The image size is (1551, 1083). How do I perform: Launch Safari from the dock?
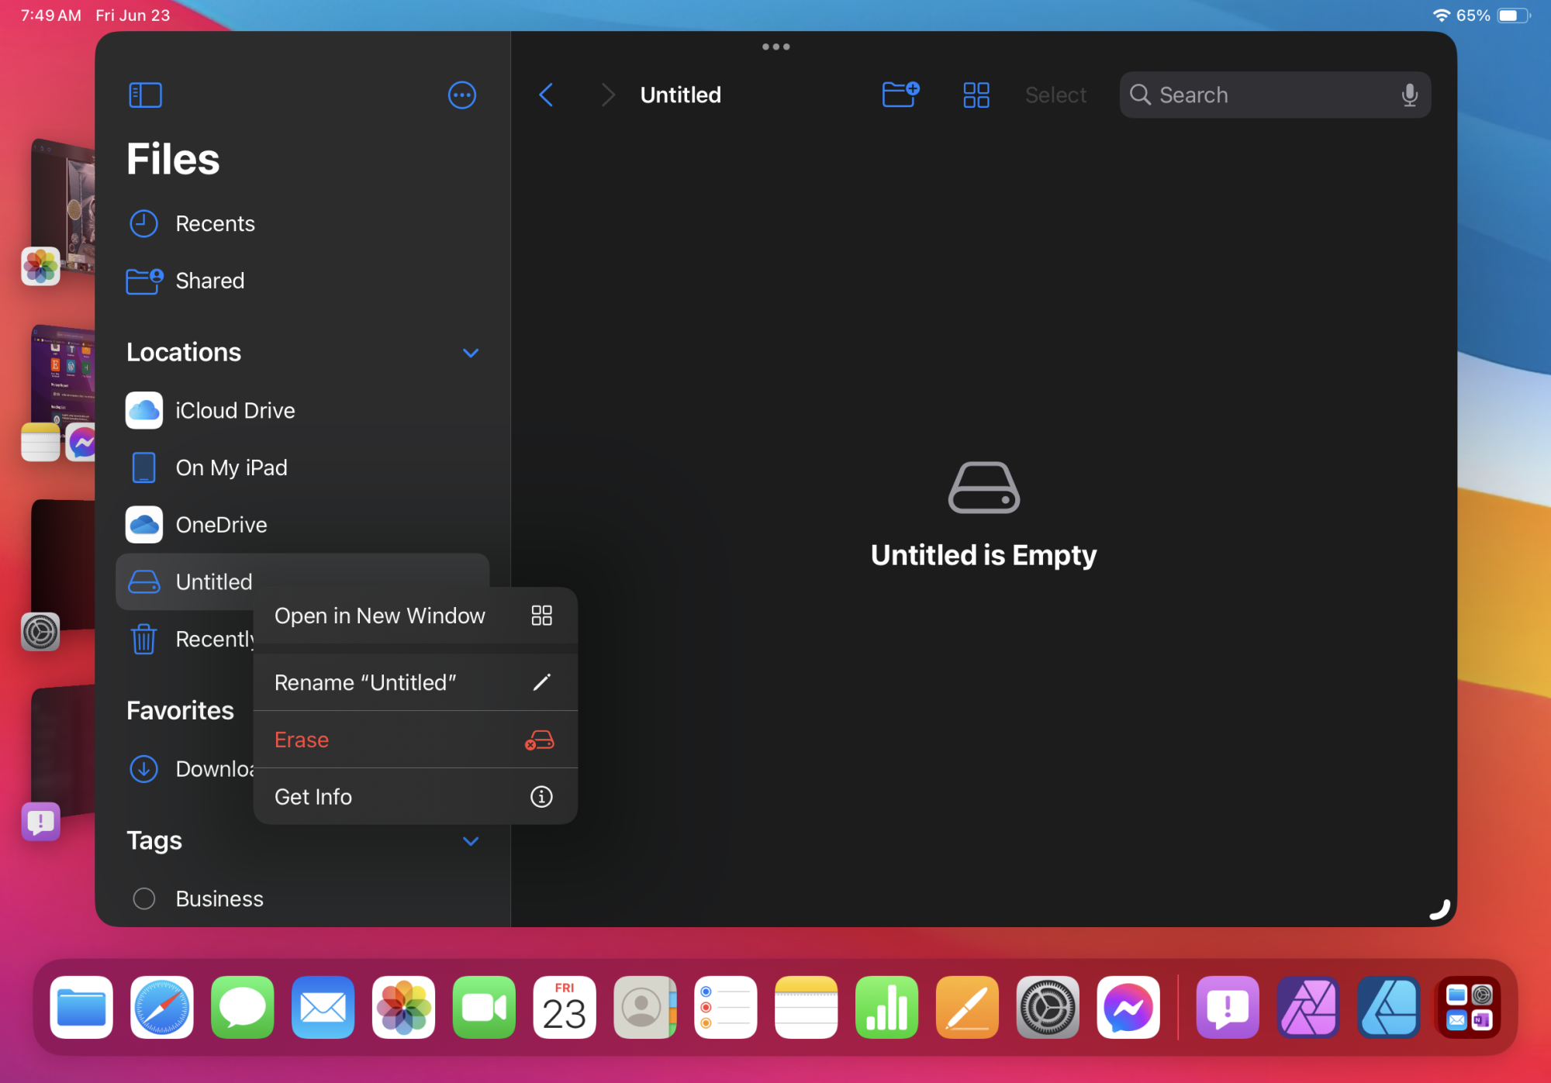point(161,1007)
